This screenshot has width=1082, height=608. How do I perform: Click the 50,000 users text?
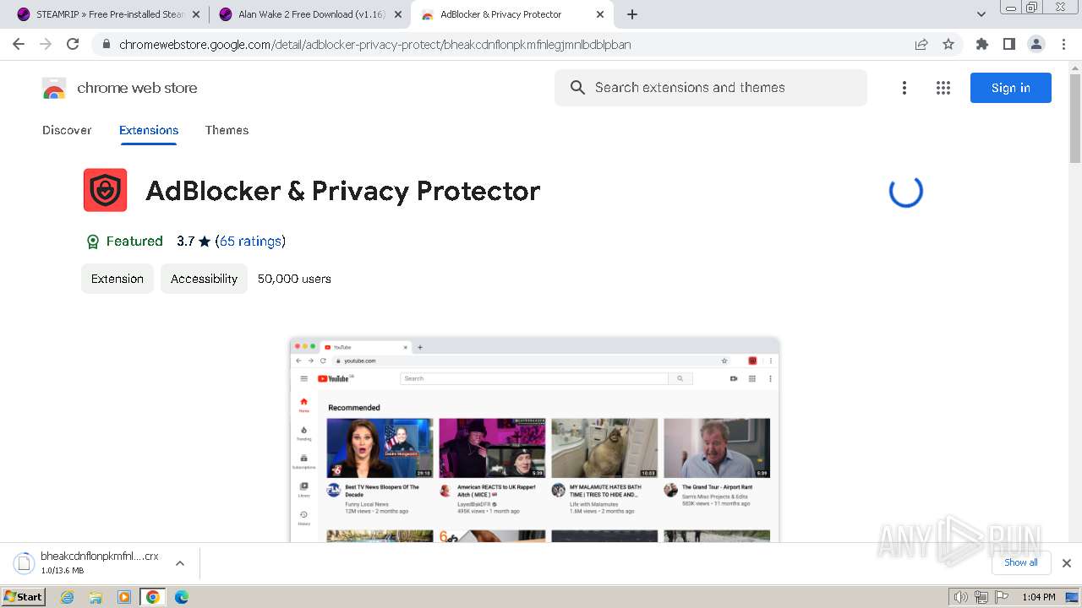click(294, 279)
